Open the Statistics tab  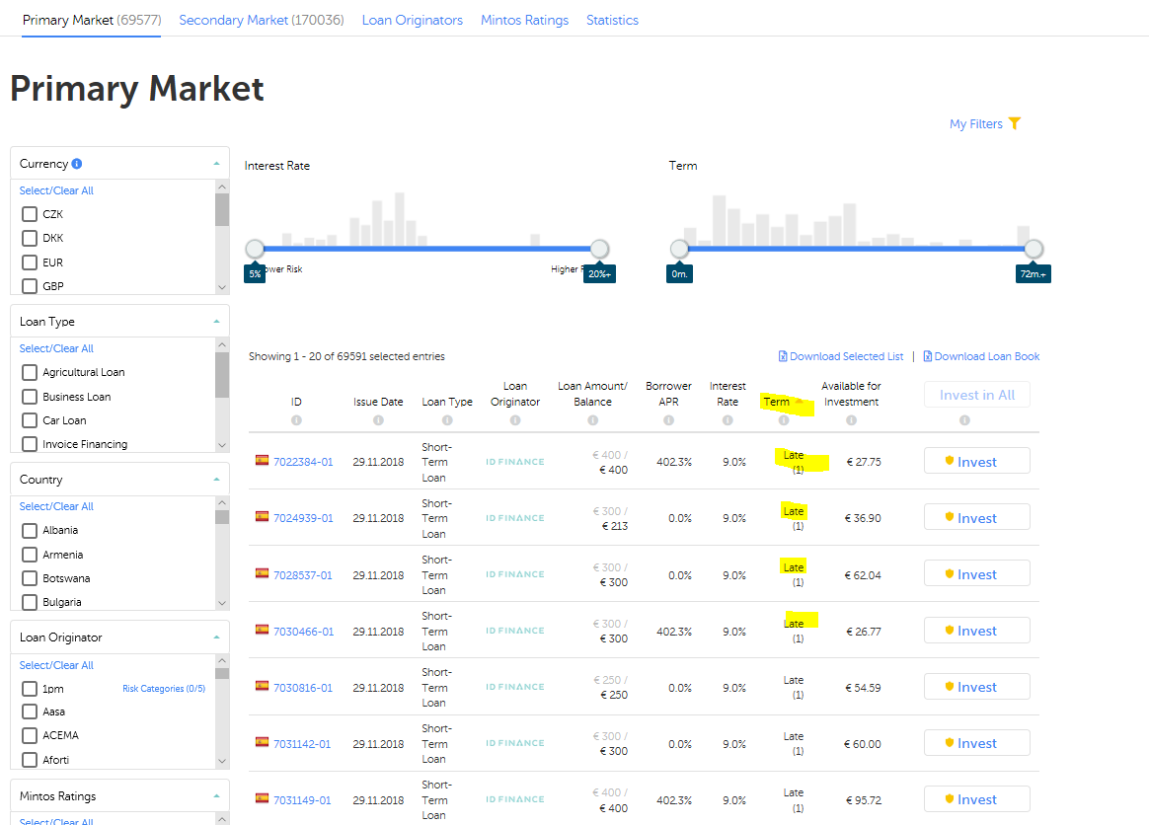click(612, 20)
